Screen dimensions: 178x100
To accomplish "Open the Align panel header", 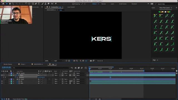I will coord(154,60).
